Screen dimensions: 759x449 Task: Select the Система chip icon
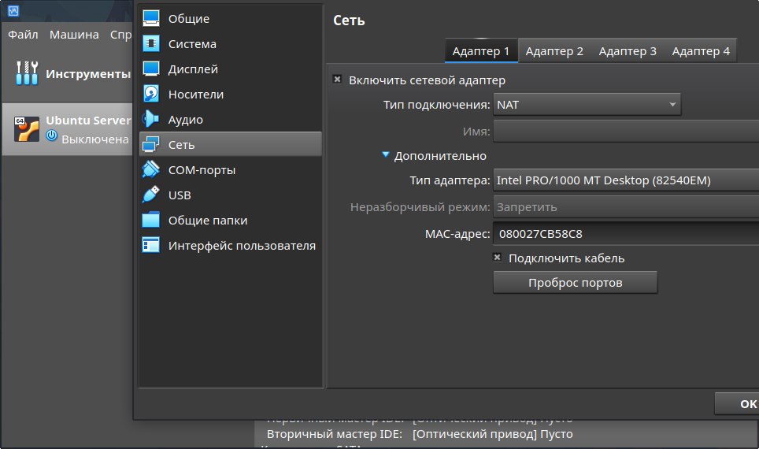click(x=150, y=44)
